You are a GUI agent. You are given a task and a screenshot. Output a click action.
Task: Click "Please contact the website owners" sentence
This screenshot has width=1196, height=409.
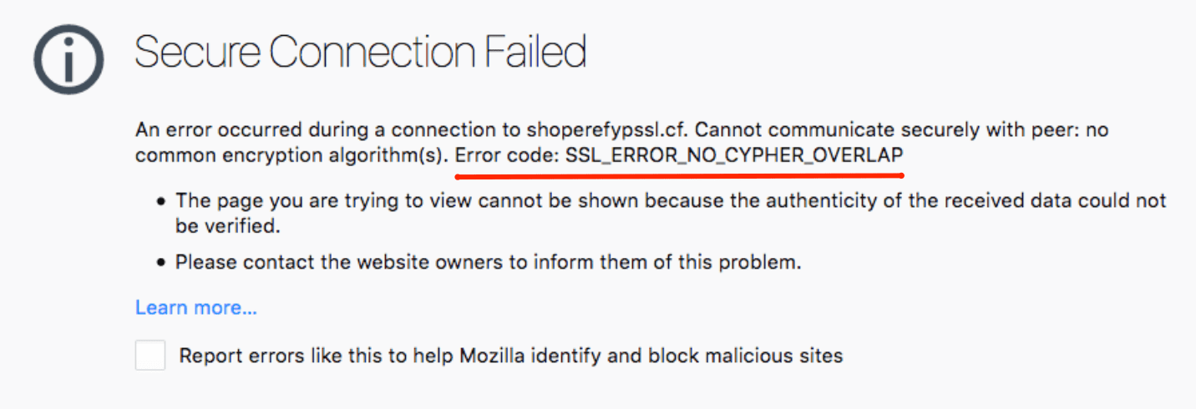(359, 263)
